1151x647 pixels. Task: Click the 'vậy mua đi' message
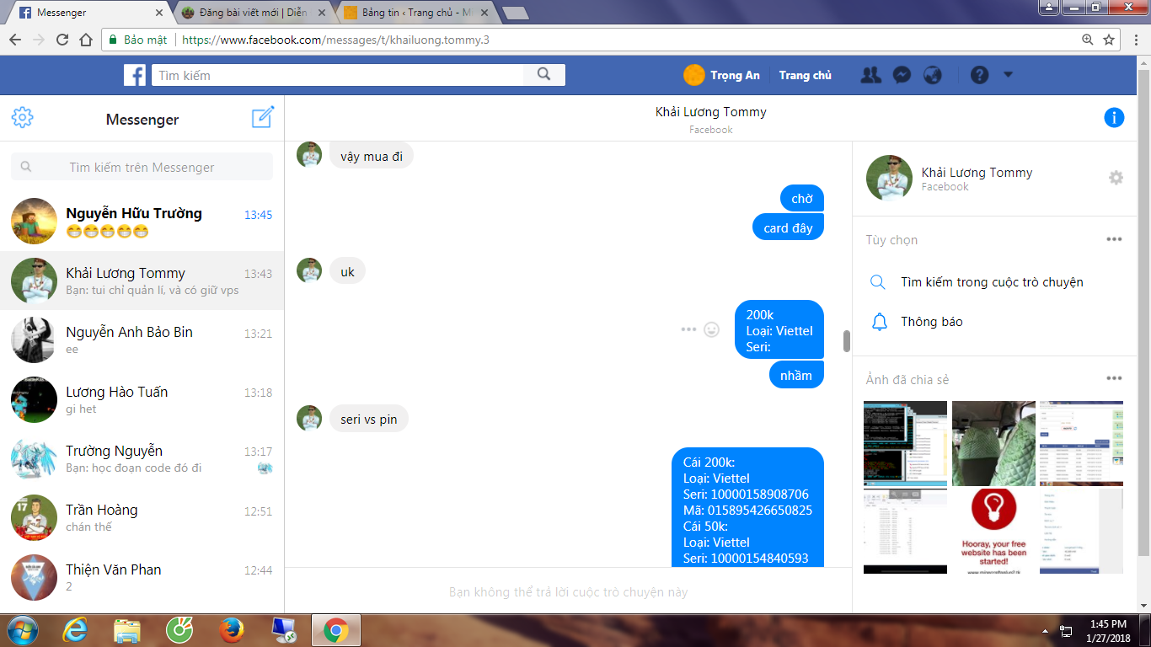click(372, 156)
